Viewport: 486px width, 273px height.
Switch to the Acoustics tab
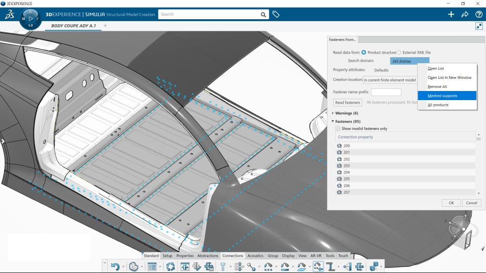[x=255, y=256]
